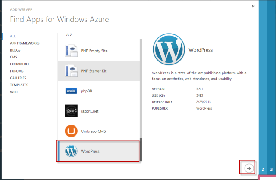Screen dimensions: 276x180
Task: Click version value 3.5.1
Action: click(199, 89)
